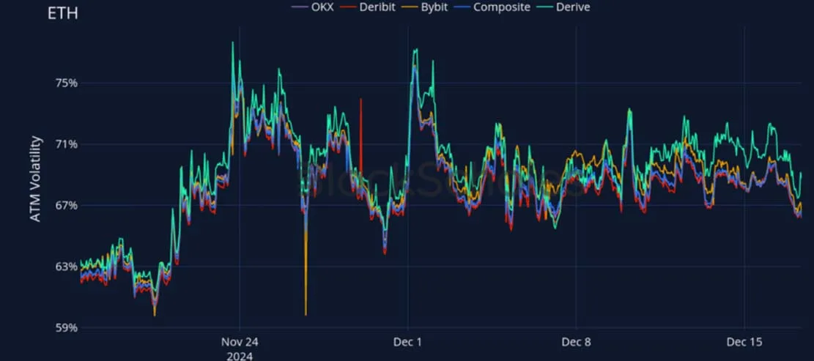This screenshot has width=814, height=361.
Task: Click the Dec 8 date label
Action: [576, 343]
